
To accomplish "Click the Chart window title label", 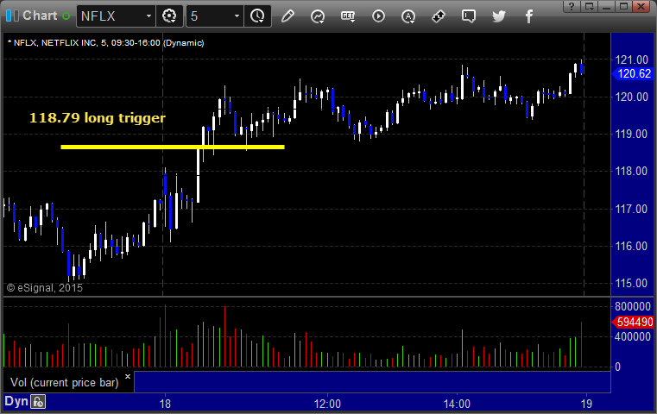I will [40, 16].
